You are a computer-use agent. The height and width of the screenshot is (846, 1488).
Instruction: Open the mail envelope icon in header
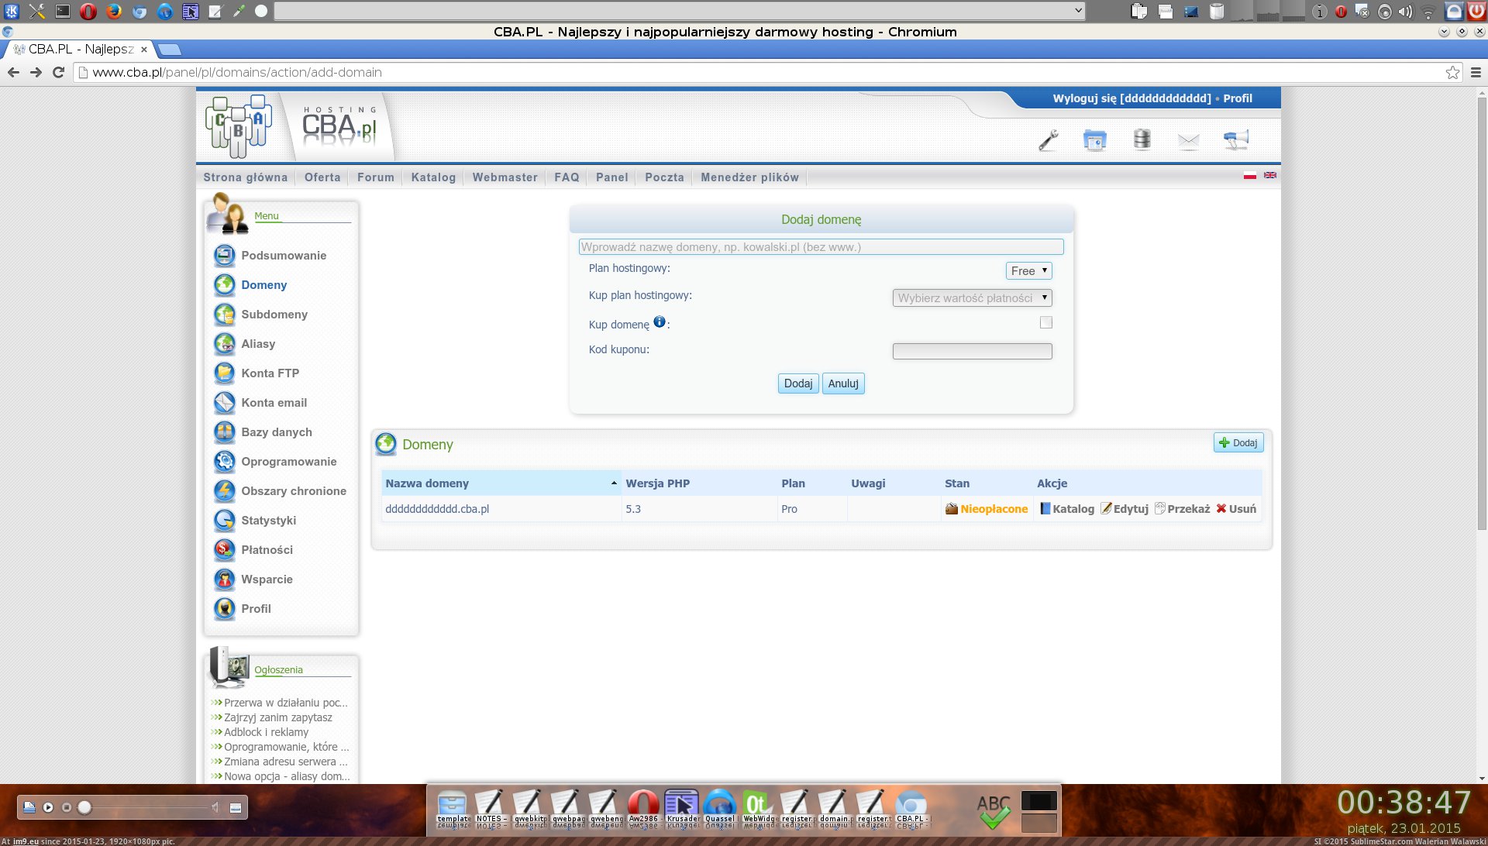coord(1188,140)
